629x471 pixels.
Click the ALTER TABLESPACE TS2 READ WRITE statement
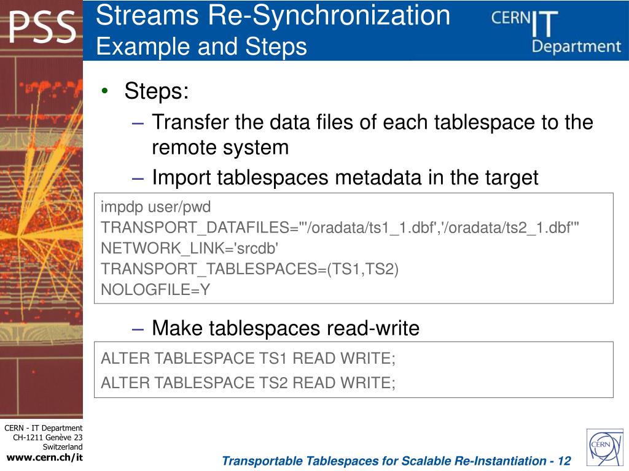pyautogui.click(x=248, y=383)
